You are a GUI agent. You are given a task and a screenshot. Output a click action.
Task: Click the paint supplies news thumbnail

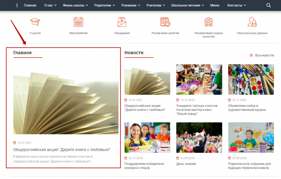pos(251,79)
